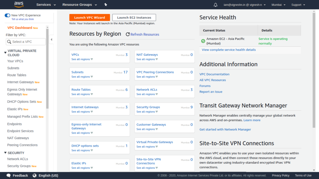The width and height of the screenshot is (319, 179).
Task: Expand See all regions under NAT Gateways card
Action: click(x=147, y=59)
